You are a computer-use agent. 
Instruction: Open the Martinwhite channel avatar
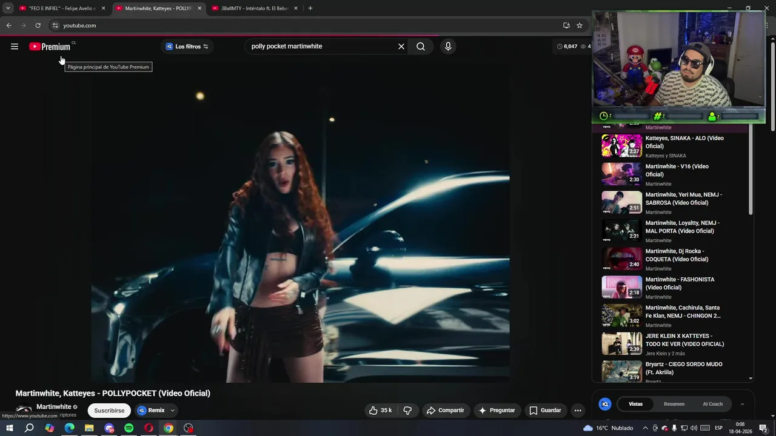(x=24, y=411)
